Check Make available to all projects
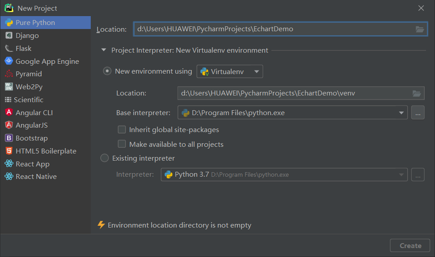This screenshot has width=435, height=257. pyautogui.click(x=122, y=144)
